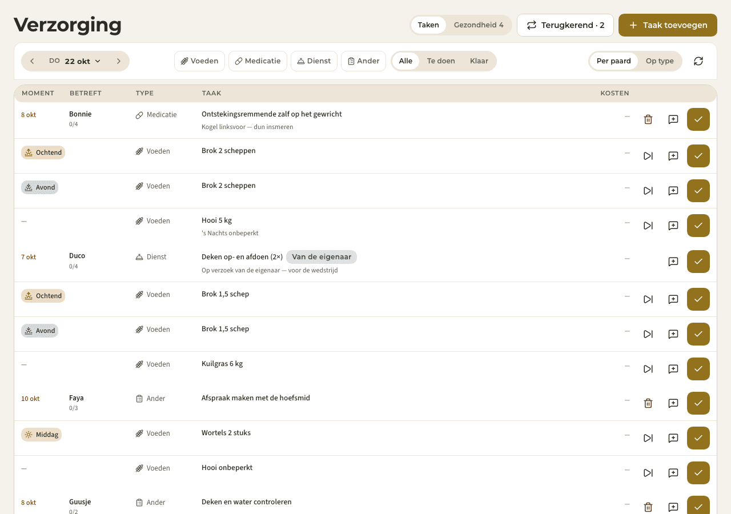This screenshot has height=514, width=731.
Task: Open Terugkerend recurring tasks
Action: [565, 25]
